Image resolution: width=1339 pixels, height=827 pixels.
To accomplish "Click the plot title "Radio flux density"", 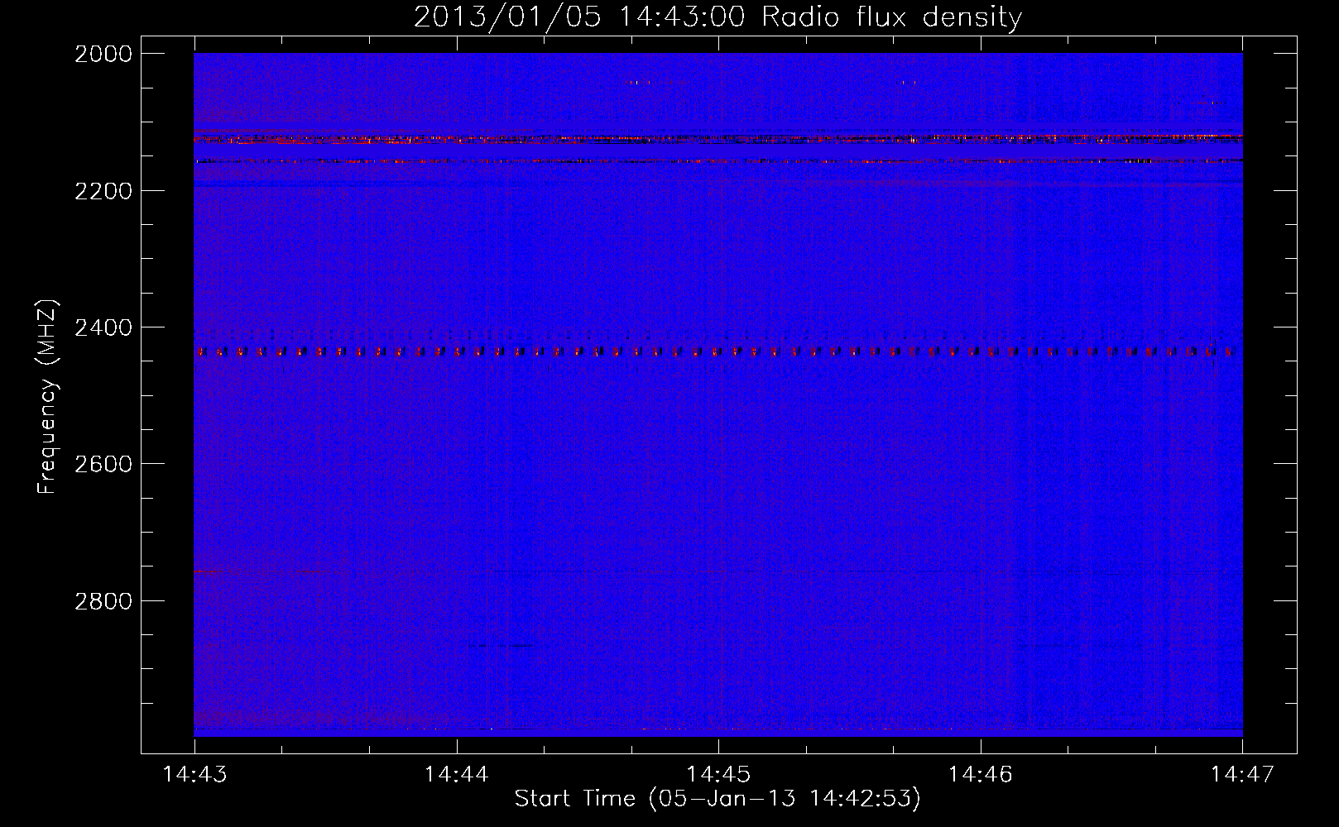I will tap(891, 17).
